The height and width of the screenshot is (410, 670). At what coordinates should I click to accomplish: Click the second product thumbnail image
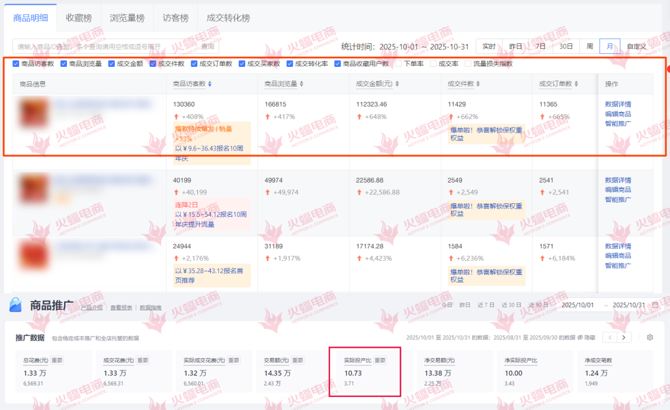click(33, 188)
